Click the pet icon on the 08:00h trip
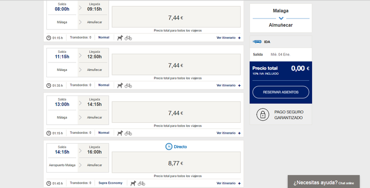 [120, 38]
